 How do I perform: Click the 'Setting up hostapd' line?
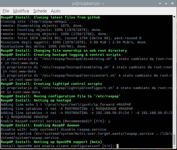(36, 100)
